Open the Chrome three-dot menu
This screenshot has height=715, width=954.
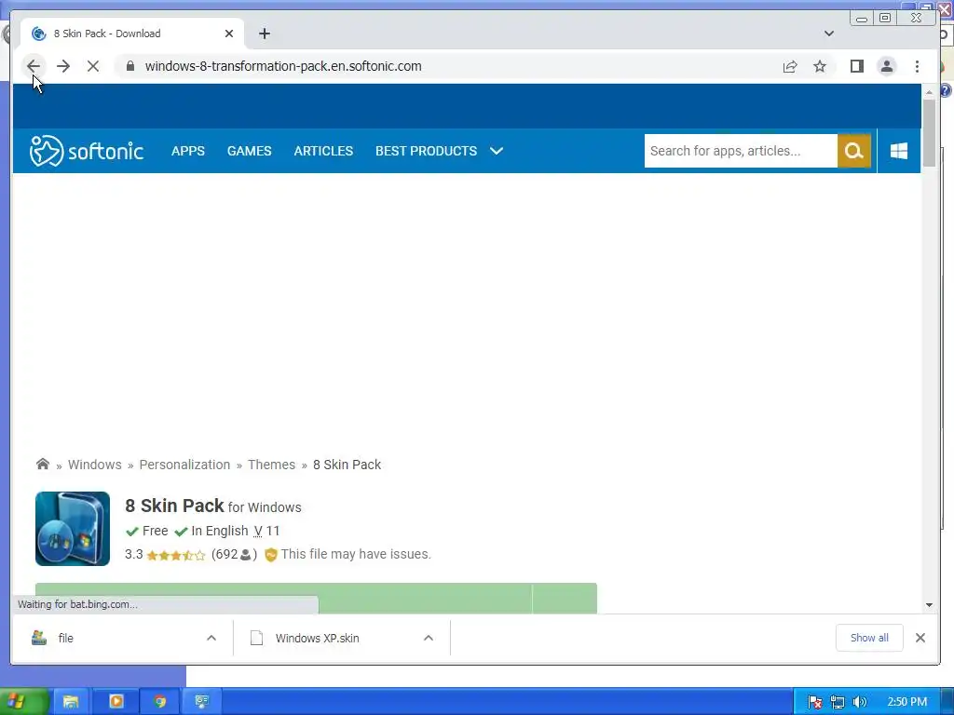(918, 66)
